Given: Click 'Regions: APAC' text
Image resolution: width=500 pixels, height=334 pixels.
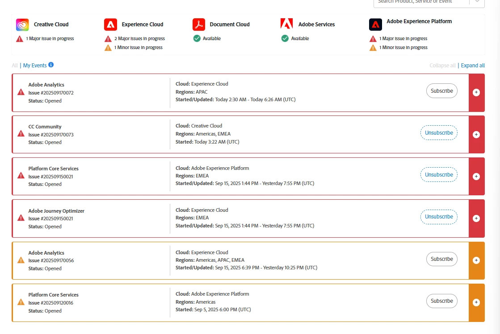Looking at the screenshot, I should click(x=191, y=92).
